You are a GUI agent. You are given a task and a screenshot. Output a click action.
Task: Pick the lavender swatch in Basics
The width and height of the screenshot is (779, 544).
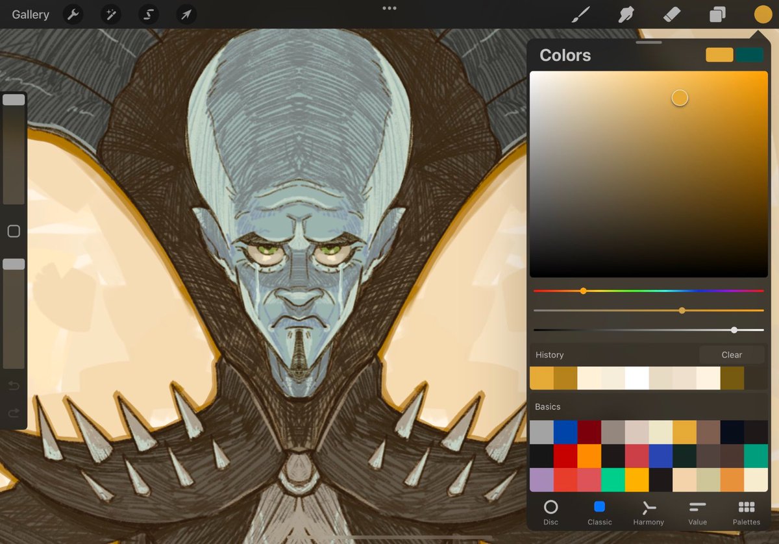pos(542,480)
